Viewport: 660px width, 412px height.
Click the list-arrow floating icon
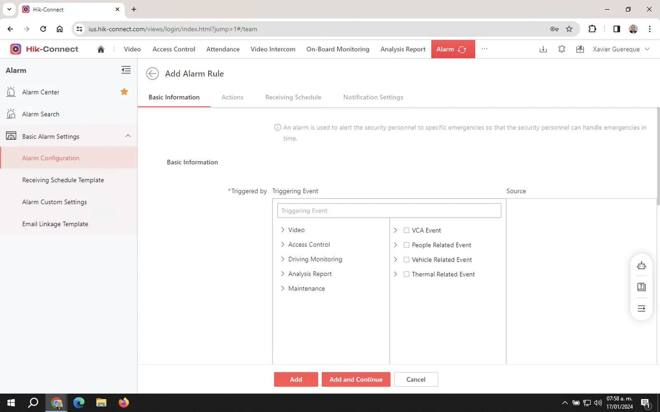(x=641, y=308)
